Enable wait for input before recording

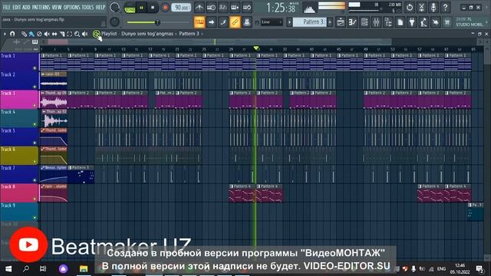coord(211,7)
